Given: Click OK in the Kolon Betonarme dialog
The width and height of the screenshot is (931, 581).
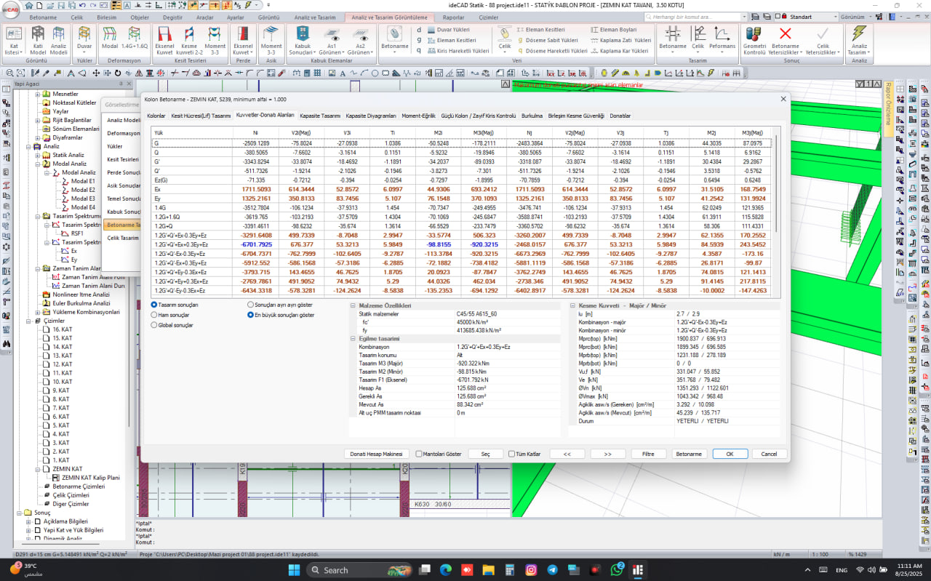Looking at the screenshot, I should [730, 454].
